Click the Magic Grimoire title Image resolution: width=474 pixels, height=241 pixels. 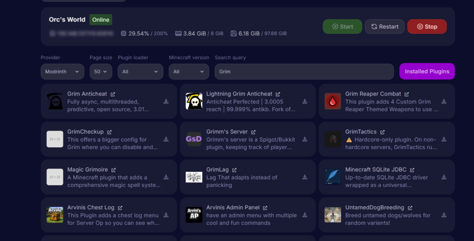point(87,170)
